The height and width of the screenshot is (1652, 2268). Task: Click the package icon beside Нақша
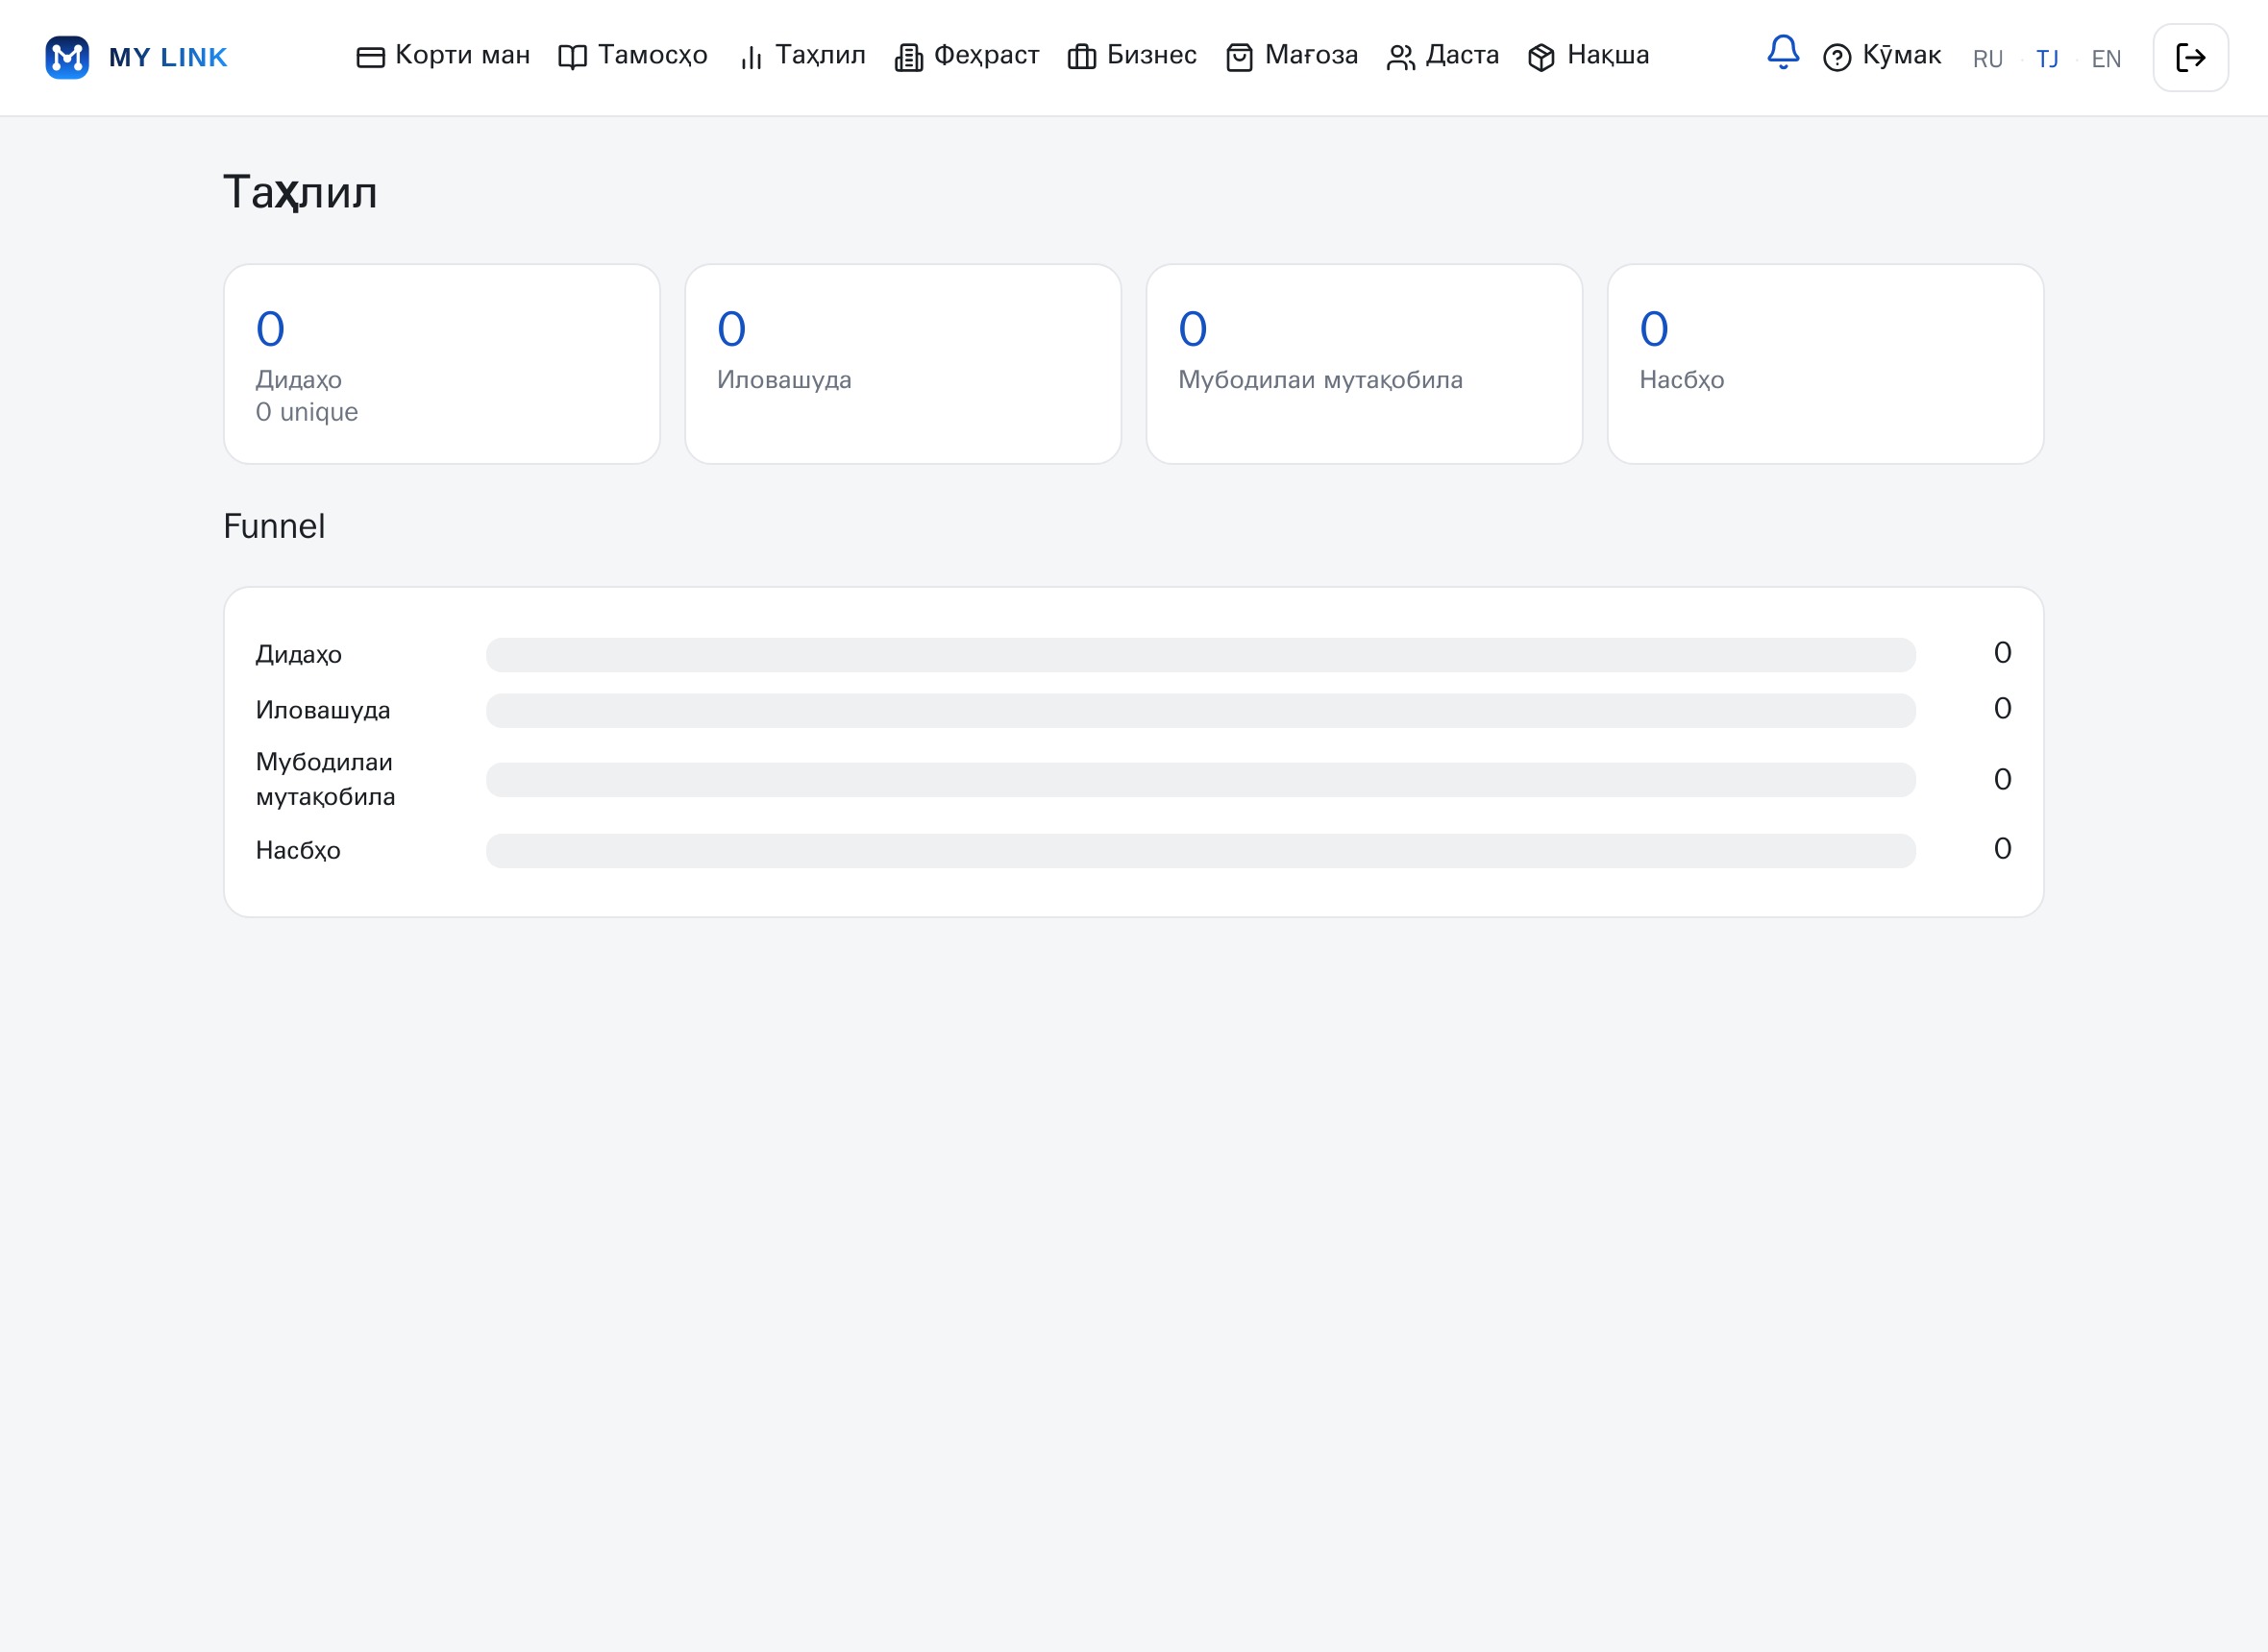pos(1541,57)
